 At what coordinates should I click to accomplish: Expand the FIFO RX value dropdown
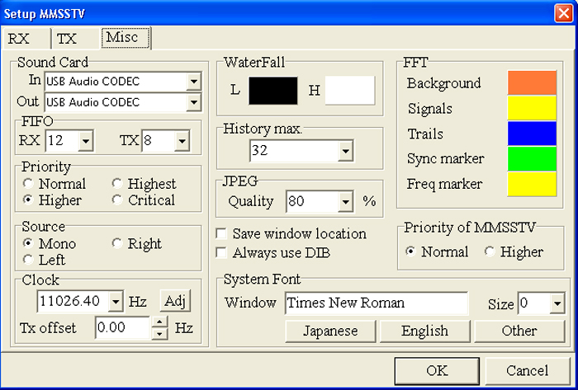point(86,140)
